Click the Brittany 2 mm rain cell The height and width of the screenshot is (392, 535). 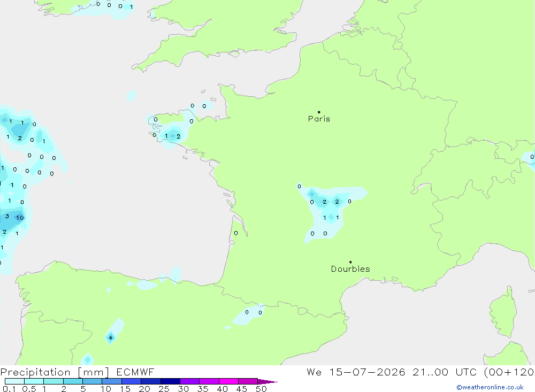click(178, 136)
